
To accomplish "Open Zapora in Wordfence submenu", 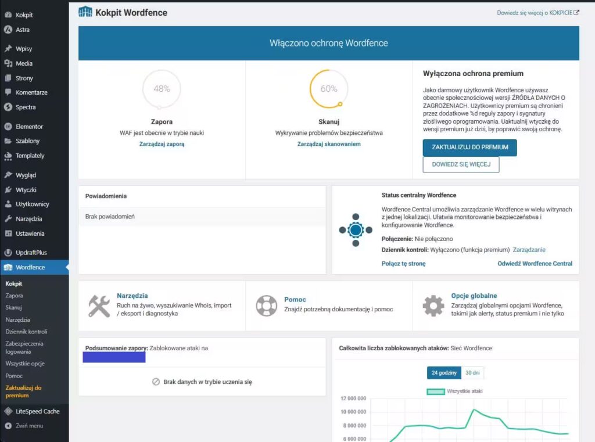I will (x=14, y=296).
